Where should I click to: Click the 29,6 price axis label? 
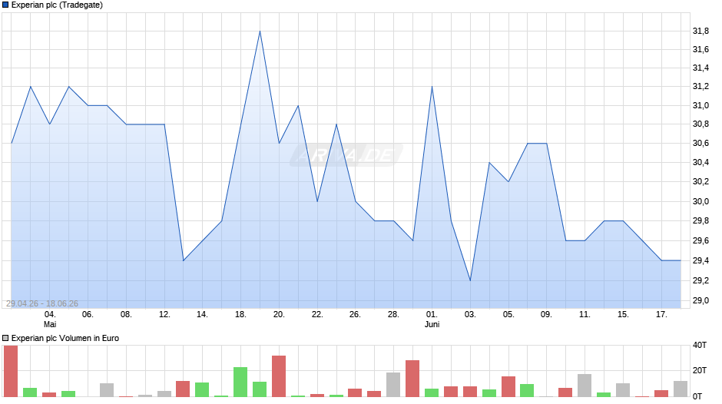(x=700, y=240)
